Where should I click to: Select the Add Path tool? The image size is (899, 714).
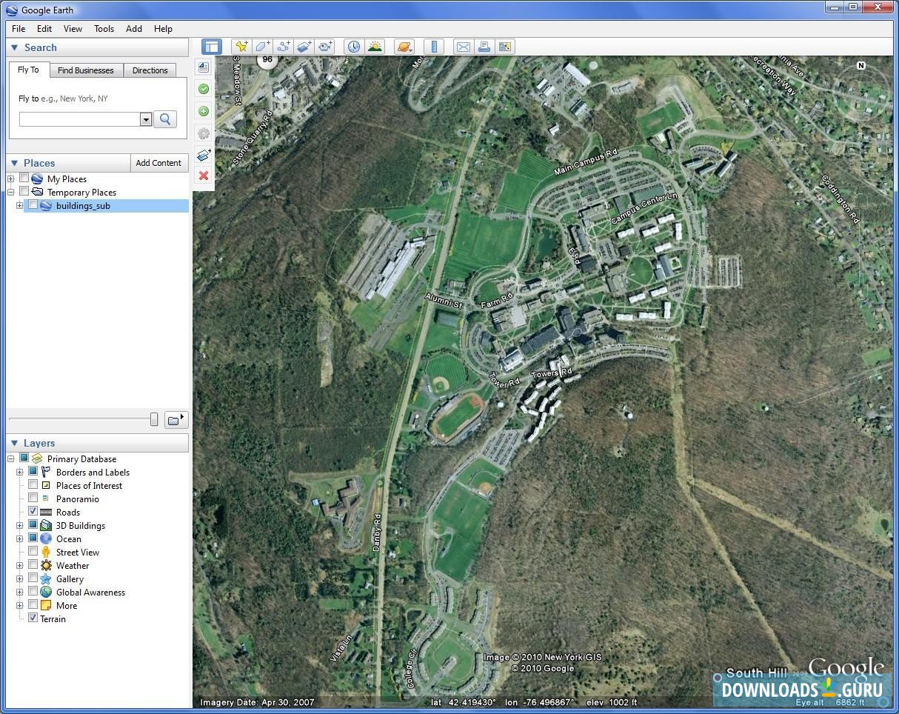[283, 47]
